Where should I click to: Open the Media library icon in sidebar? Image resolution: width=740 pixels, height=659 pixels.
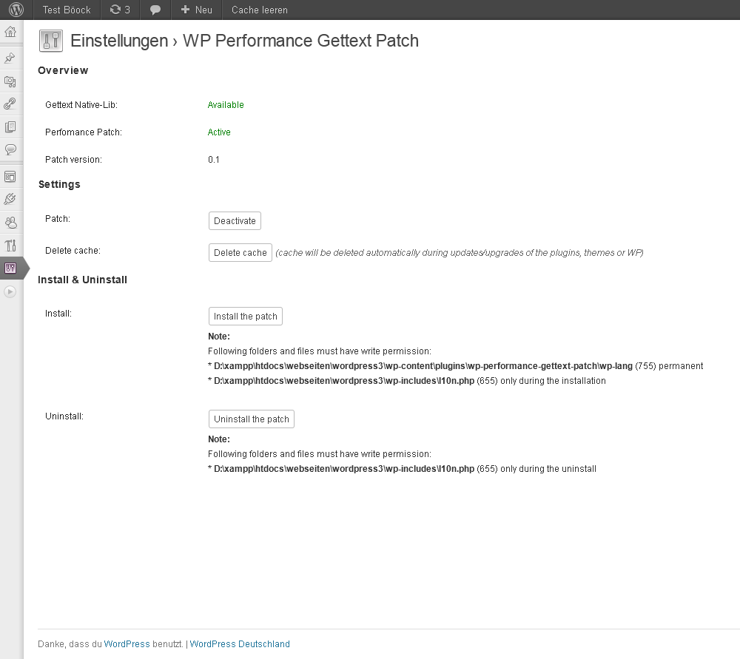[x=10, y=81]
